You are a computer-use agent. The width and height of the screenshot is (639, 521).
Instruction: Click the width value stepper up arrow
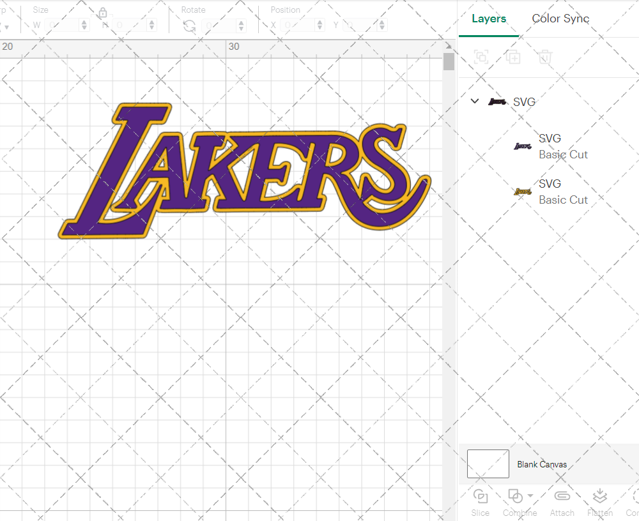84,21
